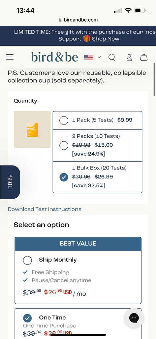Expand the 10% off side tab

10,182
